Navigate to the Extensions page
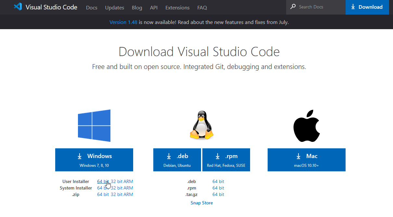393x217 pixels. pyautogui.click(x=177, y=7)
